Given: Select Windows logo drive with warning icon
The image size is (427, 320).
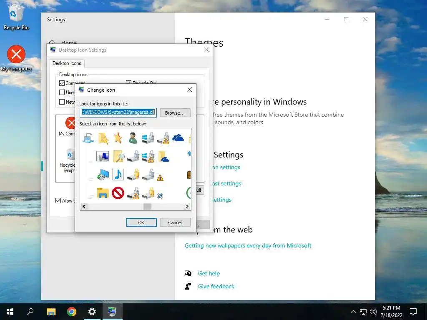Looking at the screenshot, I should click(148, 157).
